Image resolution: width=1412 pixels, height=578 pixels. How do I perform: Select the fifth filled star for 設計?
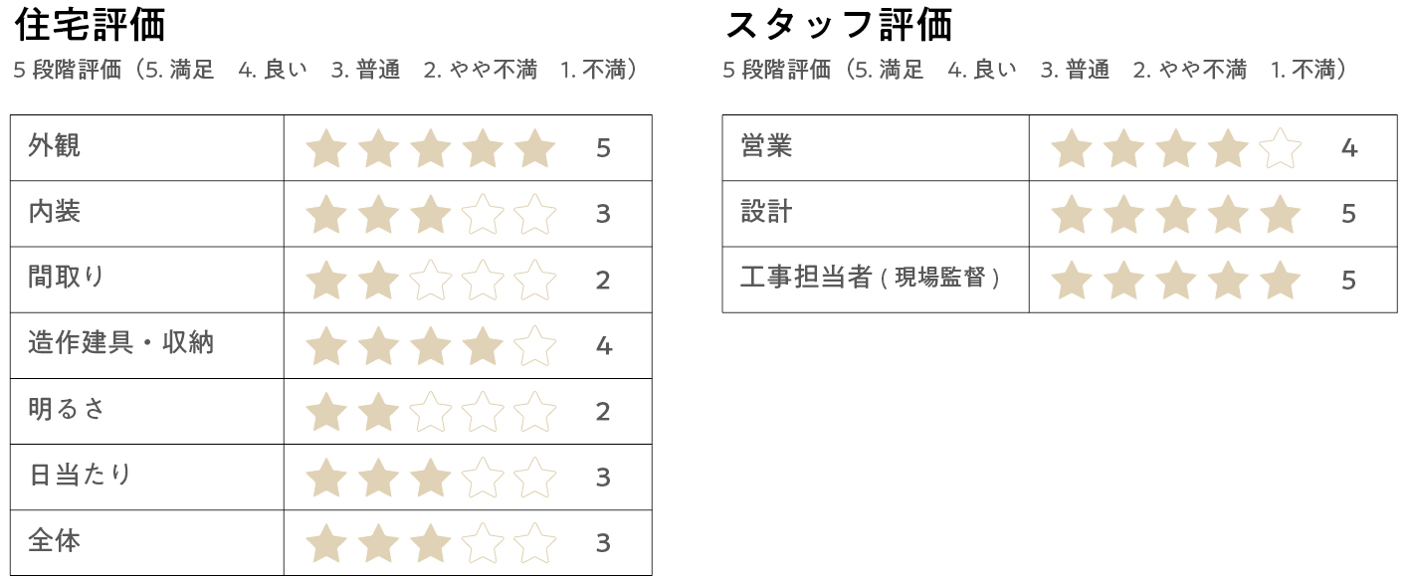1281,214
